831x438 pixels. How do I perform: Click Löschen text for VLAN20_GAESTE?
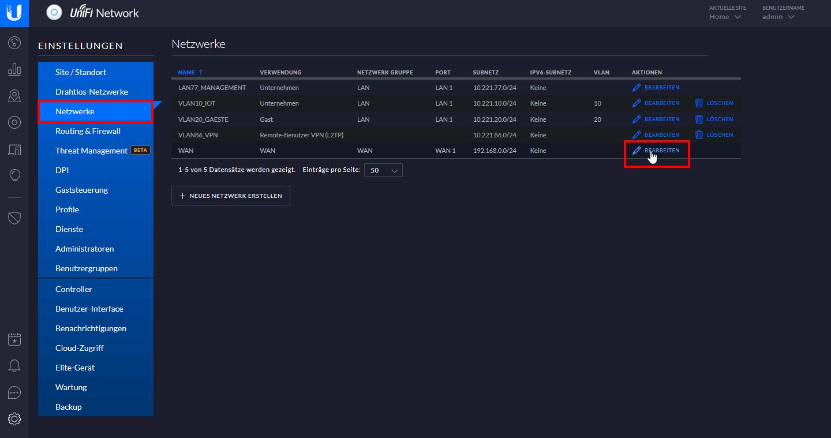tap(720, 119)
